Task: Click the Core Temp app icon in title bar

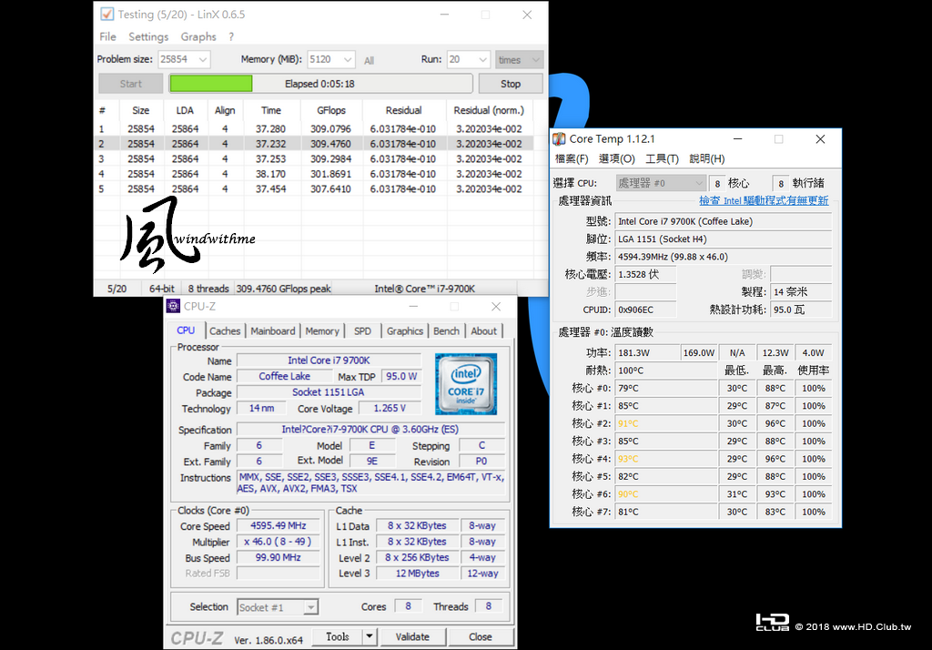Action: pos(560,138)
